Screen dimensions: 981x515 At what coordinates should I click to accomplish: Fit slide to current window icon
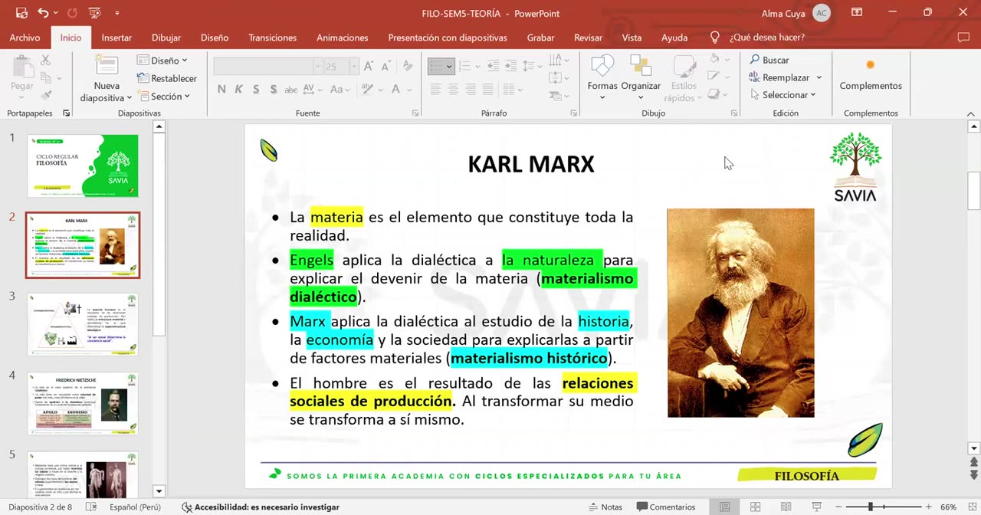(971, 507)
